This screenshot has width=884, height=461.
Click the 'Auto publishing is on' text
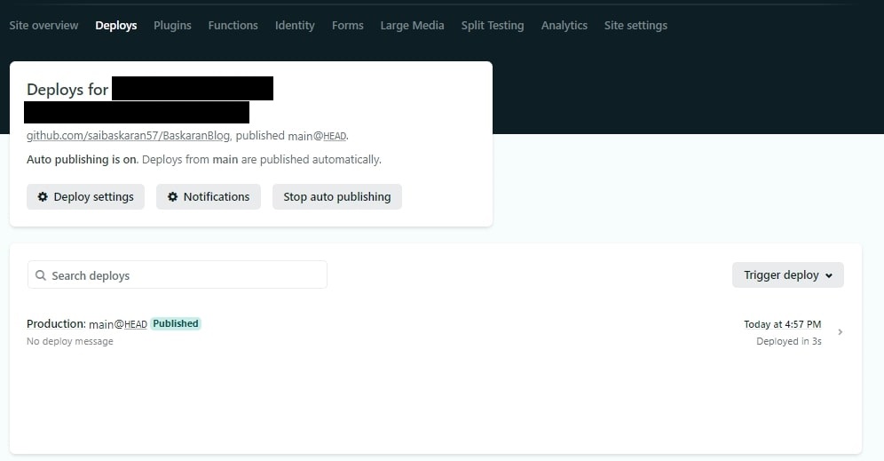82,160
